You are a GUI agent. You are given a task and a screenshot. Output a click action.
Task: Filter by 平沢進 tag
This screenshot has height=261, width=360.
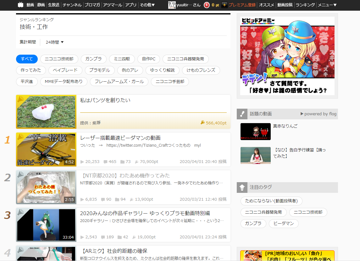[27, 82]
